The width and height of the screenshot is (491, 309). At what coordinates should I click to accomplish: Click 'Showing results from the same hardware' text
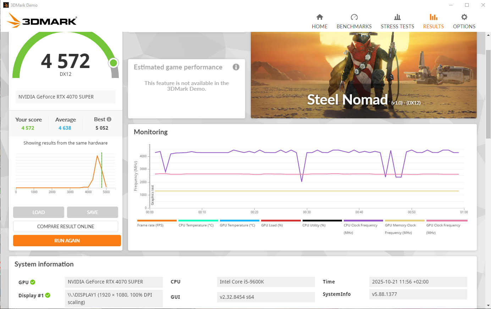(x=66, y=143)
